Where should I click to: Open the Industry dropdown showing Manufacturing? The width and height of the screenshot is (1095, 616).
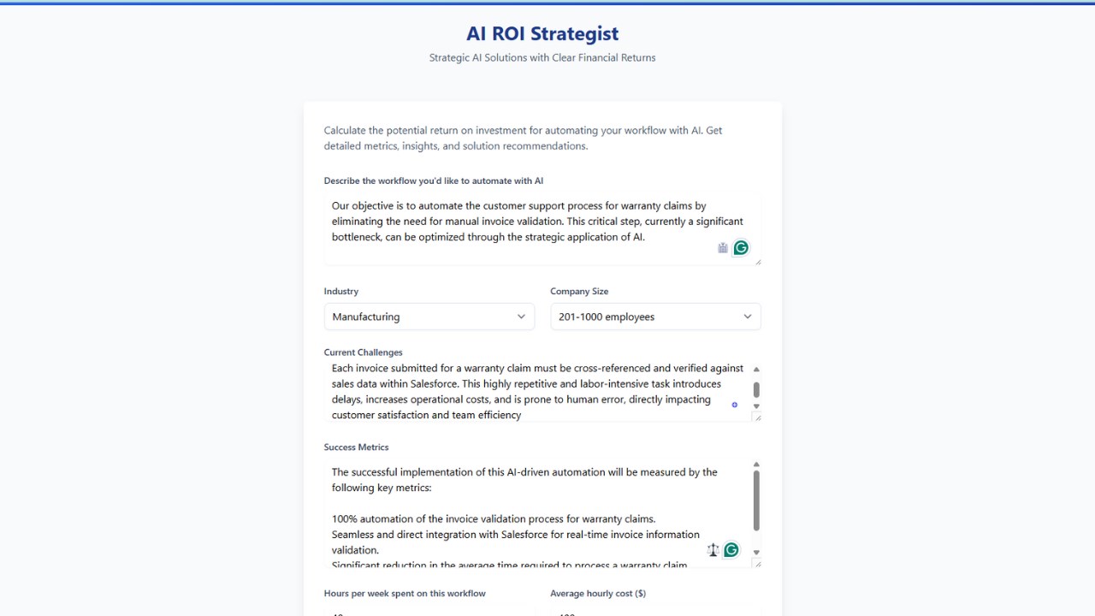pos(429,317)
